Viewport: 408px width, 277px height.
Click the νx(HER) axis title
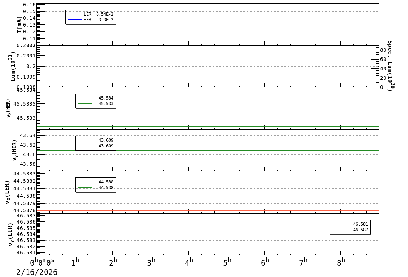[x=8, y=108]
